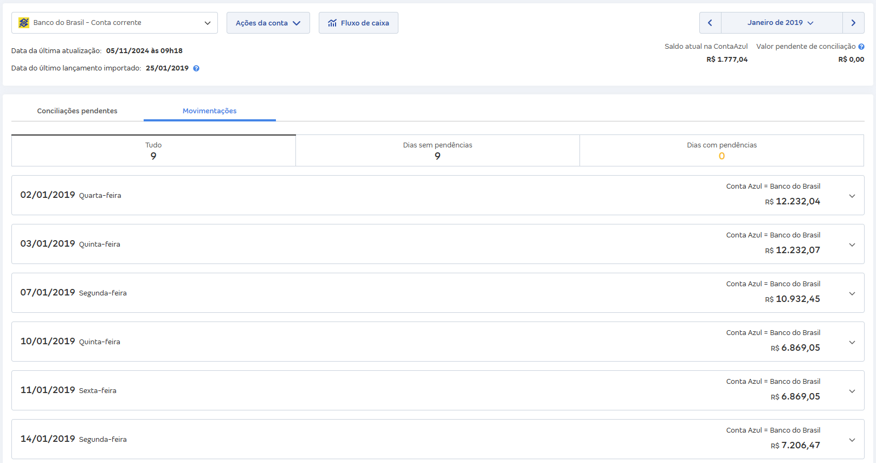Screen dimensions: 876x463
Task: Expand the 11/01/2019 Sexta-feira row
Action: point(852,391)
